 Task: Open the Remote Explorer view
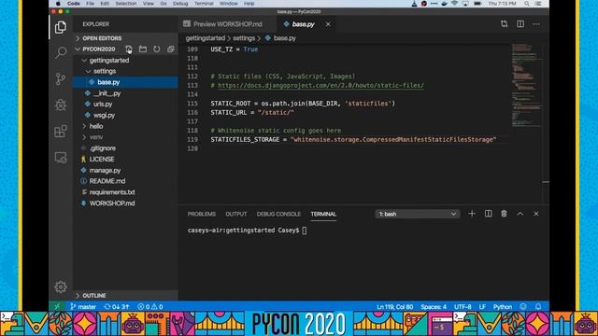pos(61,158)
